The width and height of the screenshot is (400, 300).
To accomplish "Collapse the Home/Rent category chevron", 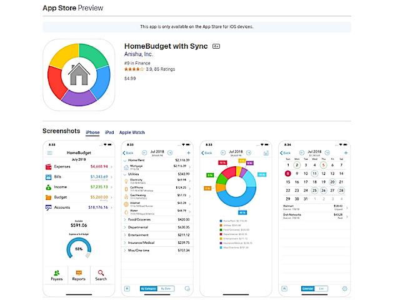I will click(x=125, y=161).
